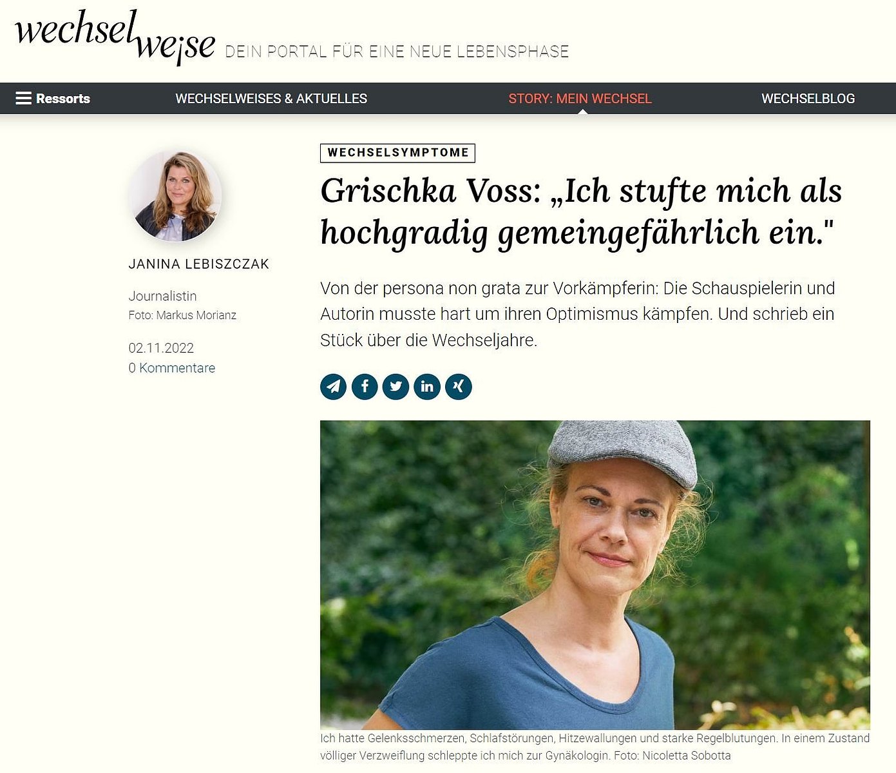Open the Wechselblog menu item
896x773 pixels.
click(808, 99)
